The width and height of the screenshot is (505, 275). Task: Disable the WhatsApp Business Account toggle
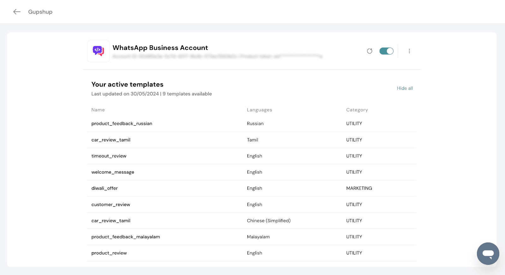386,51
